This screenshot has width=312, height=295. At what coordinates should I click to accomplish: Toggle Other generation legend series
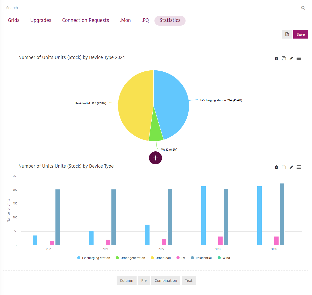(x=130, y=258)
